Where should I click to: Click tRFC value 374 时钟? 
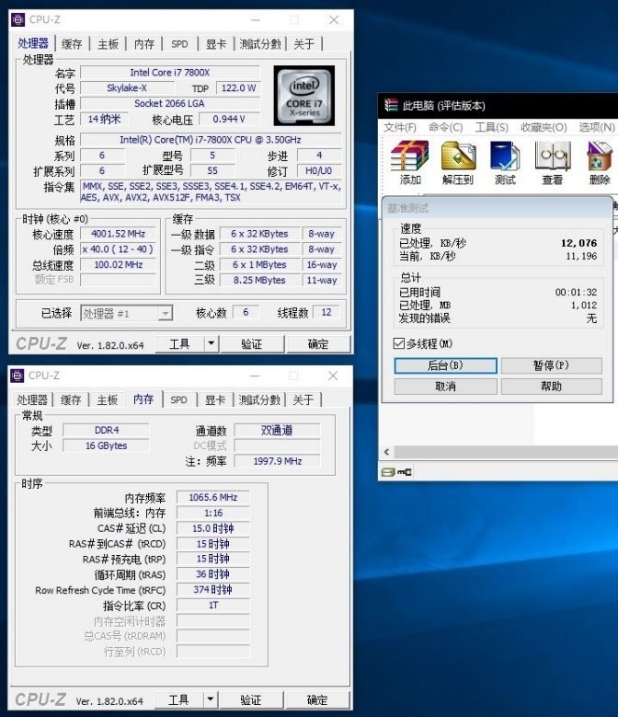click(x=213, y=590)
